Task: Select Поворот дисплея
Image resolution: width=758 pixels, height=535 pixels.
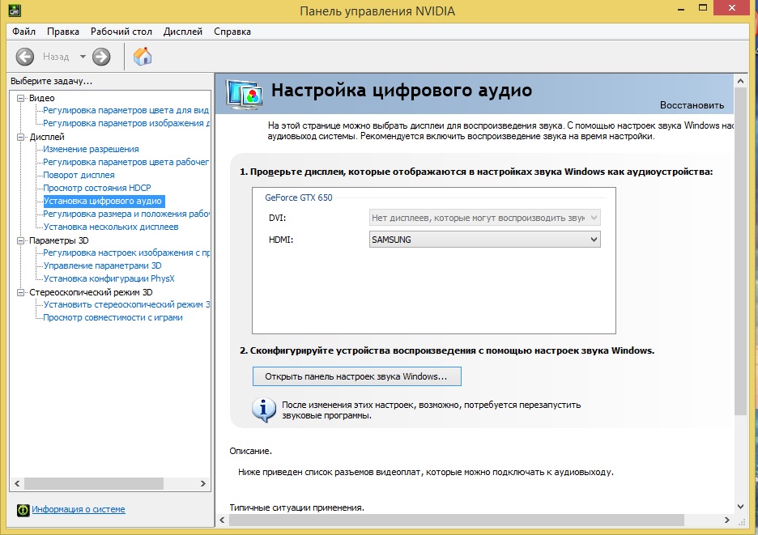Action: click(x=79, y=175)
